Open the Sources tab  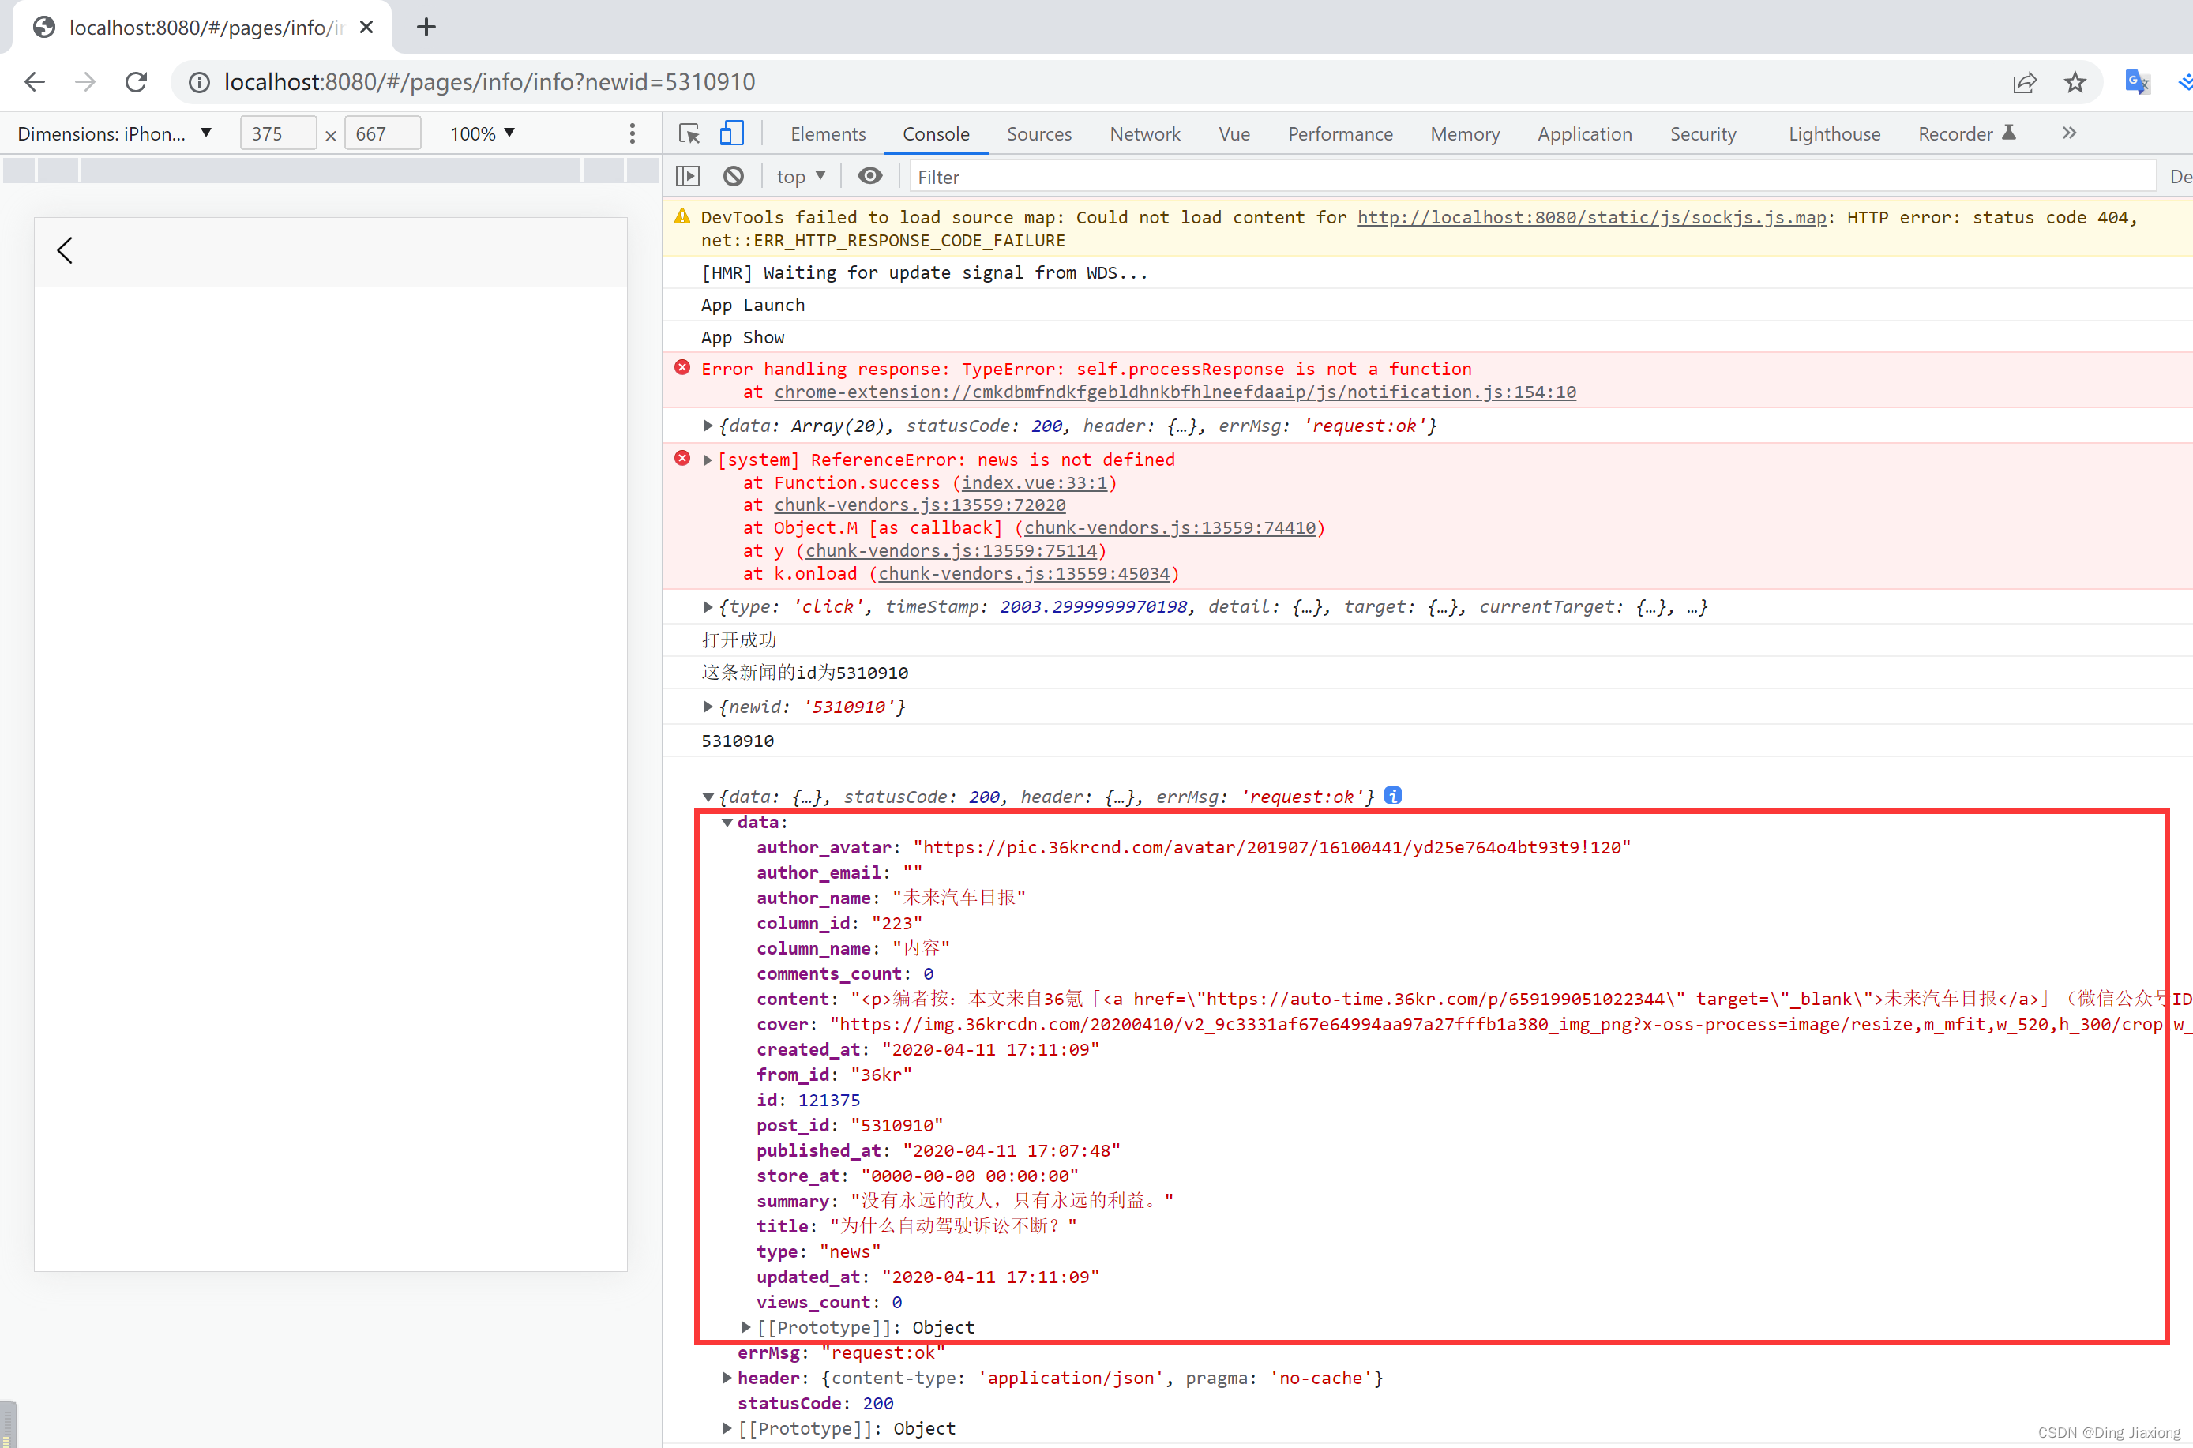point(1039,134)
